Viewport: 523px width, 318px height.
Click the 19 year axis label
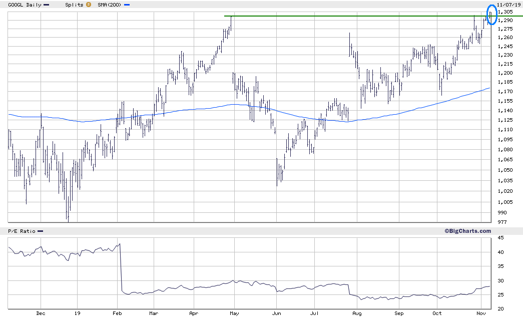pos(78,313)
